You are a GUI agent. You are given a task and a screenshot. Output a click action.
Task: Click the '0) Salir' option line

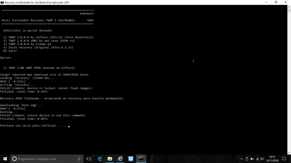click(x=10, y=51)
